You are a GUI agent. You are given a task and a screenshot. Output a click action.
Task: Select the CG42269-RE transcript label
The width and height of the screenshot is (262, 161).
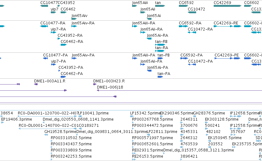[226, 23]
